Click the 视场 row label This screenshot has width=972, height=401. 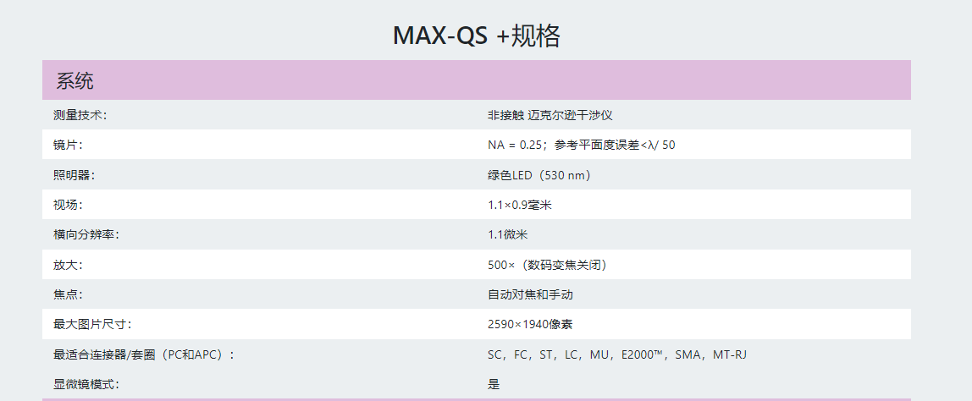tap(69, 205)
